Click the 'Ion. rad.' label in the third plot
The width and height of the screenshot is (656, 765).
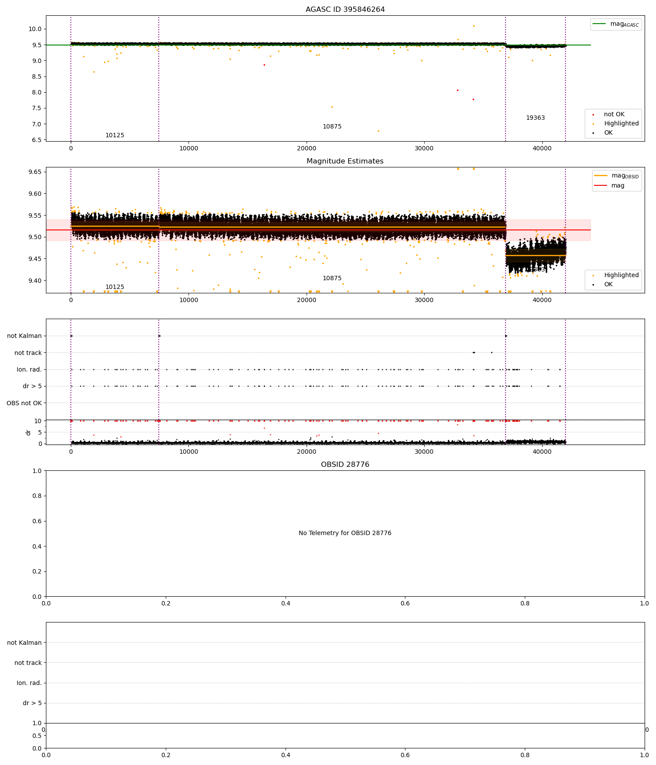tap(29, 369)
